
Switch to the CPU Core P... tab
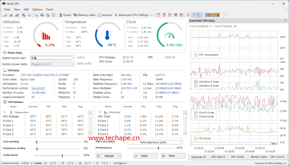[278, 157]
